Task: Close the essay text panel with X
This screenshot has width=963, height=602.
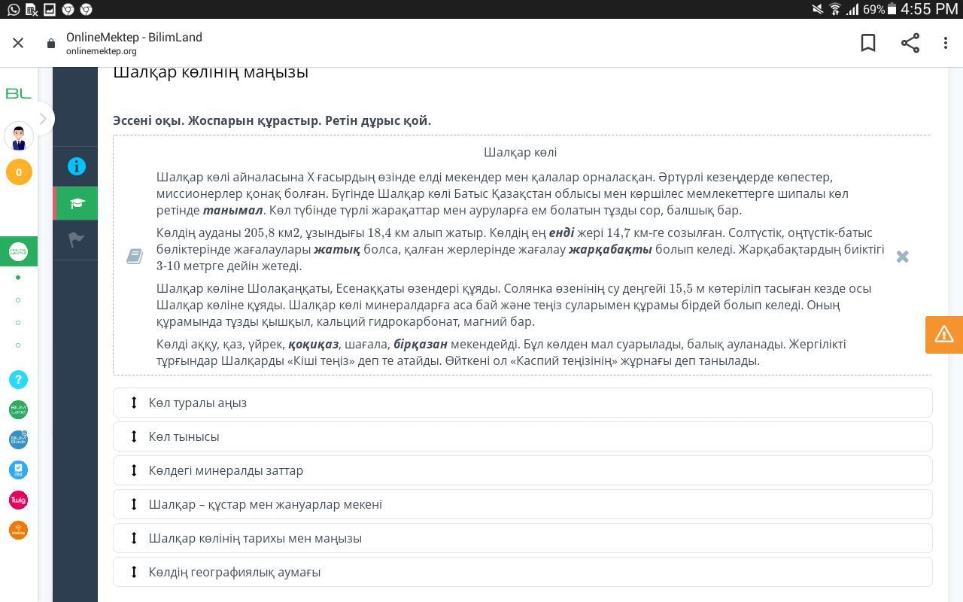Action: pos(902,257)
